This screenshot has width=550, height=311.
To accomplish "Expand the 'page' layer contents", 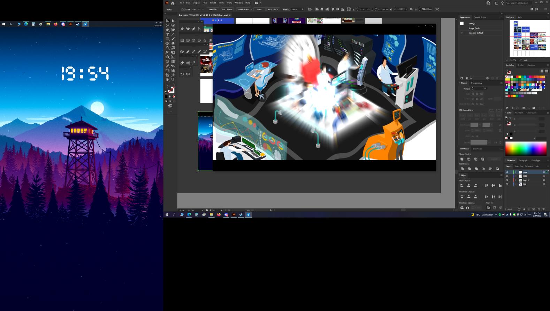I will point(516,172).
